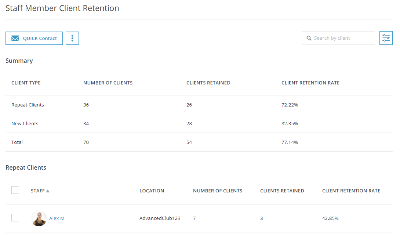
Task: Sort Repeat Clients by CLIENT RETENTION RATE
Action: click(x=351, y=191)
